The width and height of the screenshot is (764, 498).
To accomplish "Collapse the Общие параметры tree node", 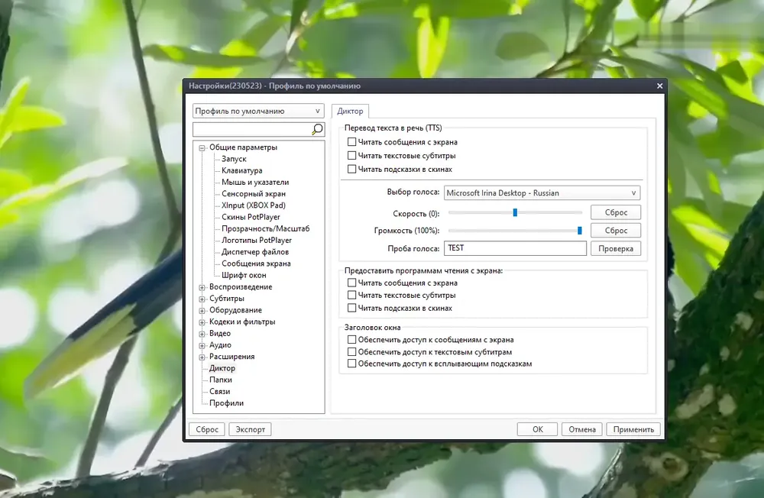I will [x=202, y=147].
